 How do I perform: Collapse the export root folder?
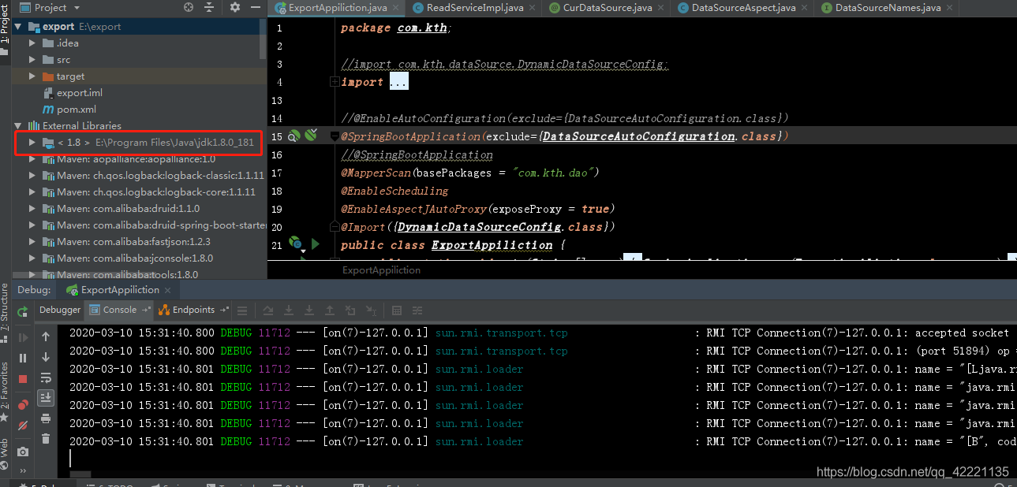19,26
